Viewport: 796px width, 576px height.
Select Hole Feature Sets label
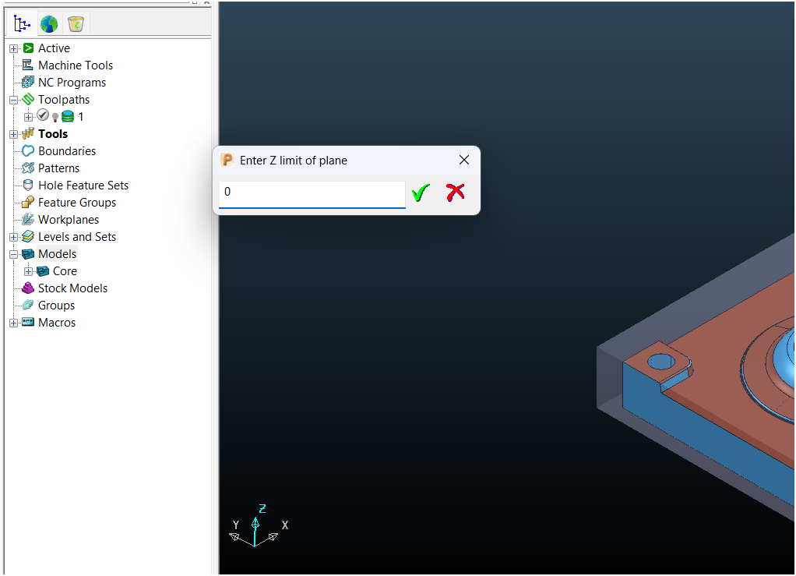point(83,186)
